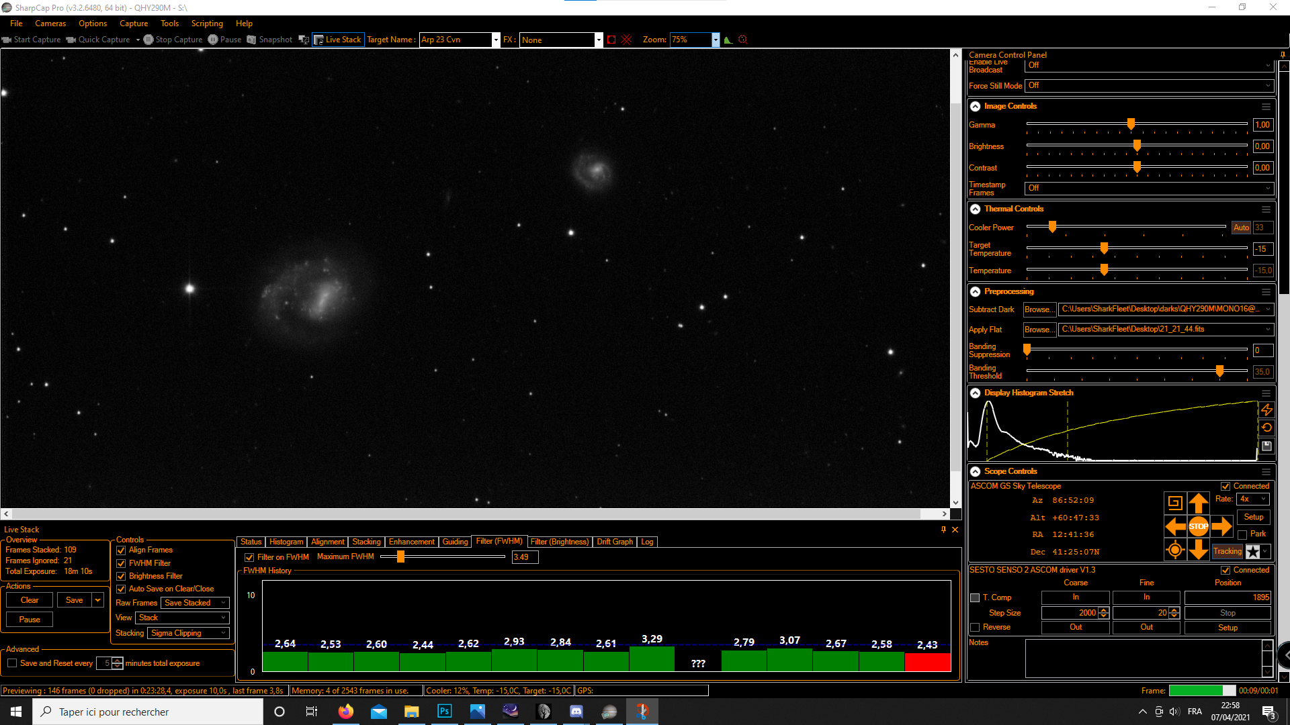Move telescope up with the up arrow
This screenshot has width=1290, height=725.
pyautogui.click(x=1198, y=503)
